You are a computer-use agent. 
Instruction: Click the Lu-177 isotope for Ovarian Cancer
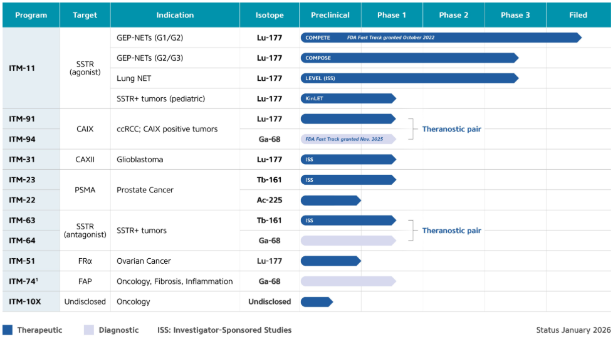click(x=270, y=261)
